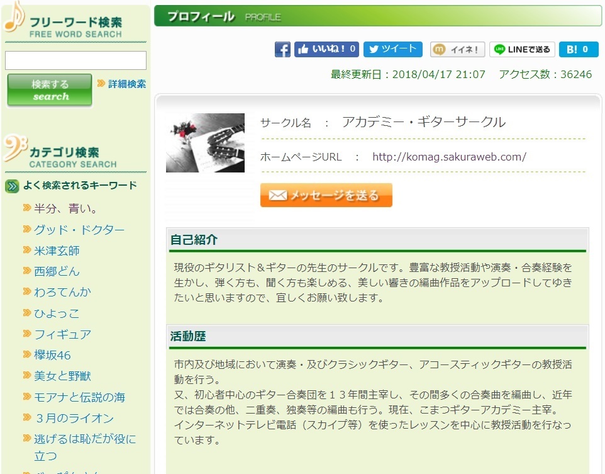Viewport: 605px width, 474px height.
Task: Click the orange メッセージを送る button
Action: pos(326,195)
